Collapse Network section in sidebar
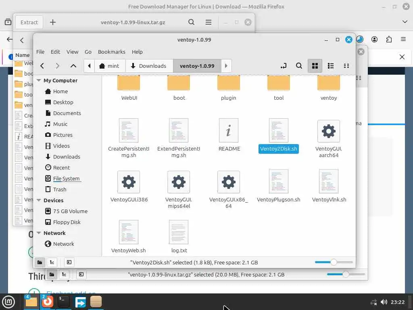This screenshot has width=413, height=310. click(39, 233)
